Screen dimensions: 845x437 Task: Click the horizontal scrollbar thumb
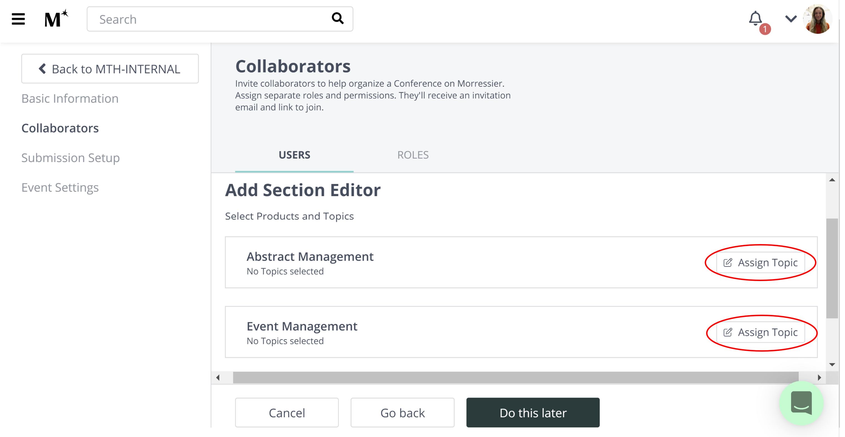(x=516, y=378)
